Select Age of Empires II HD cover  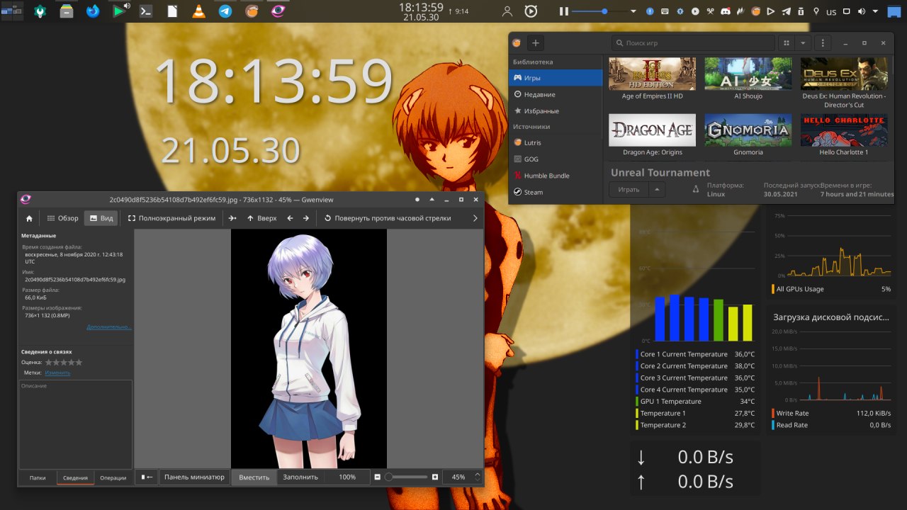click(x=652, y=74)
